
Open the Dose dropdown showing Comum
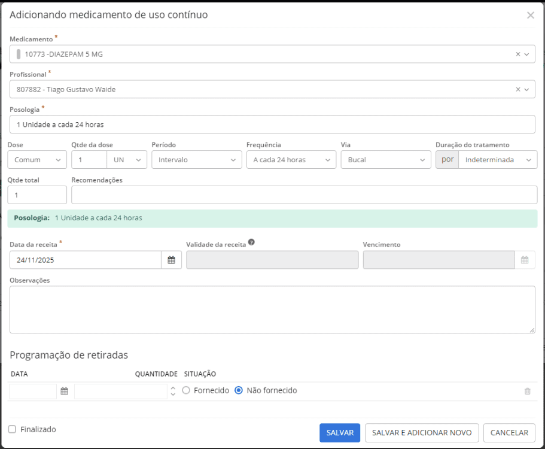point(36,160)
